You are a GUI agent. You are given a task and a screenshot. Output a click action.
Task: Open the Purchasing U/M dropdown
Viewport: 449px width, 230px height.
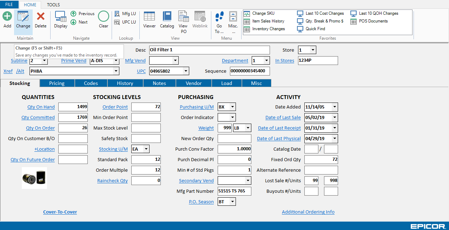232,107
